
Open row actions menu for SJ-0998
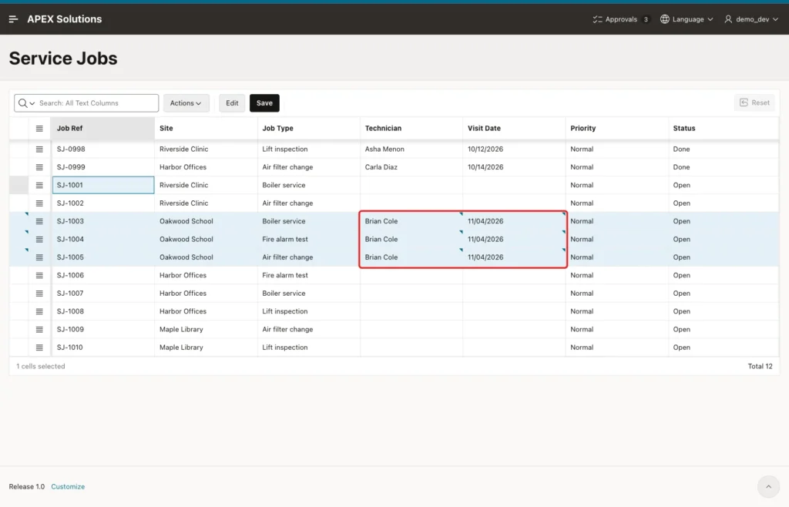tap(39, 149)
